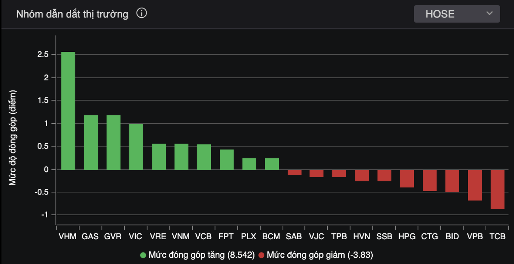Click the red TCB bar
The height and width of the screenshot is (264, 514).
click(x=497, y=189)
